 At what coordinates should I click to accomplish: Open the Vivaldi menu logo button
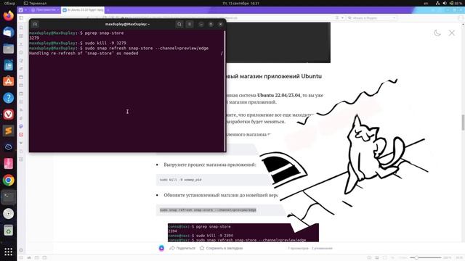tap(21, 10)
